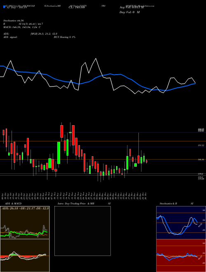Click the 'MACD: 146.38, 145.34, 1.24 C' line

(22, 27)
